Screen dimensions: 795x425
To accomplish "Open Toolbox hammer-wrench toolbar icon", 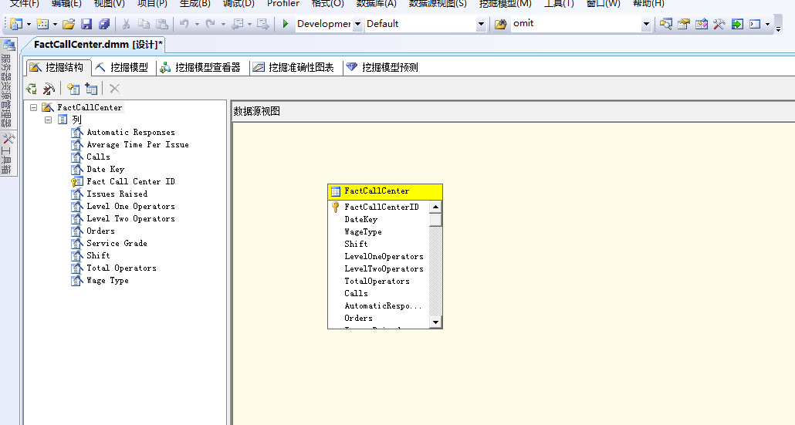I will coord(719,24).
